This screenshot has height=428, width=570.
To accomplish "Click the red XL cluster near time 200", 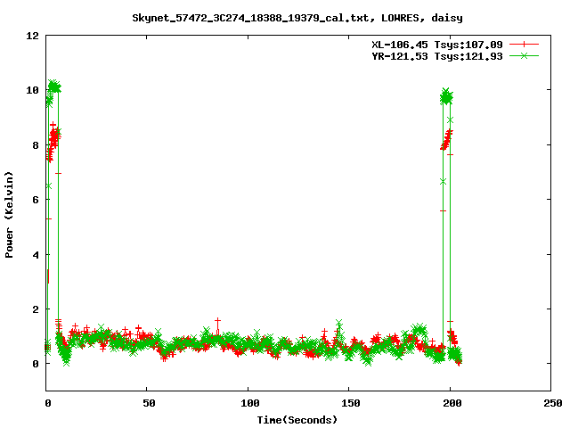I will tap(447, 140).
